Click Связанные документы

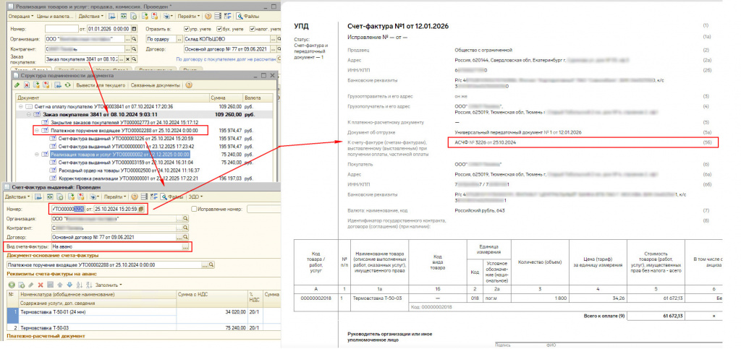click(x=155, y=85)
